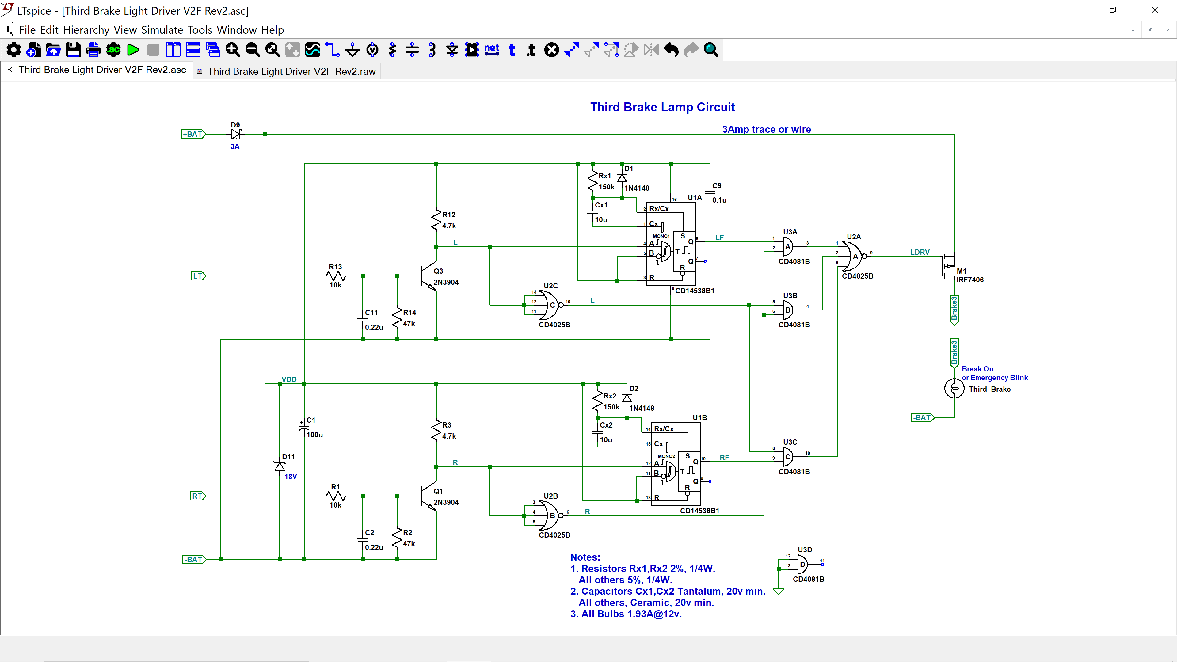
Task: Click the mirror icon
Action: point(651,50)
